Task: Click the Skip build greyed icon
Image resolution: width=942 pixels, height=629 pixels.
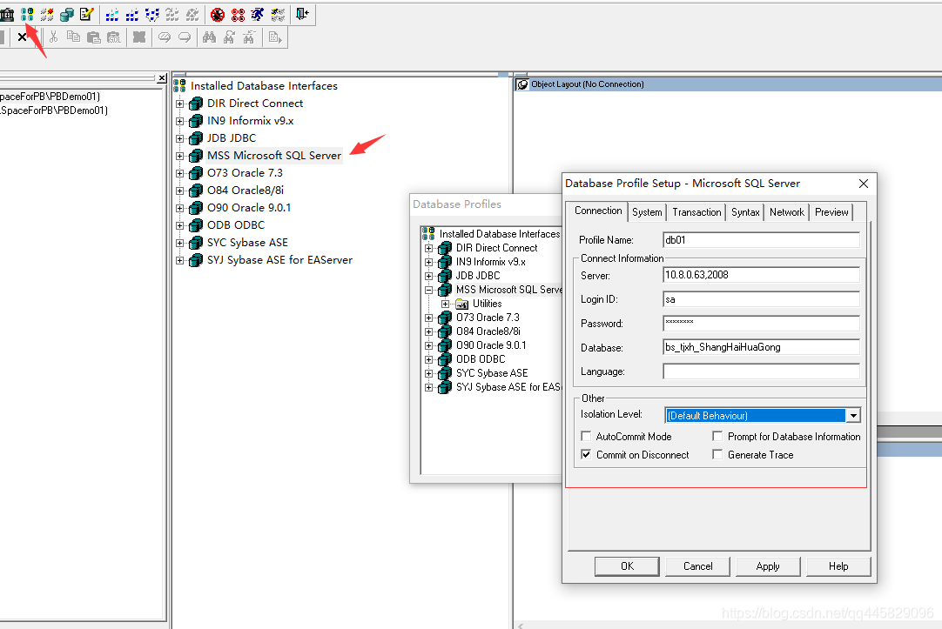Action: click(172, 15)
